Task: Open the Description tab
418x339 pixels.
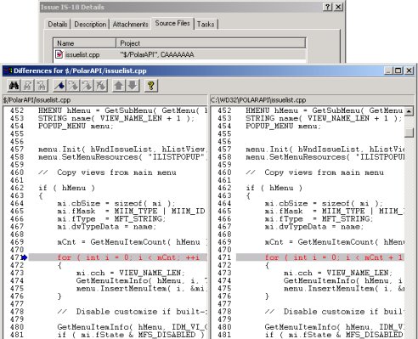Action: [x=90, y=25]
